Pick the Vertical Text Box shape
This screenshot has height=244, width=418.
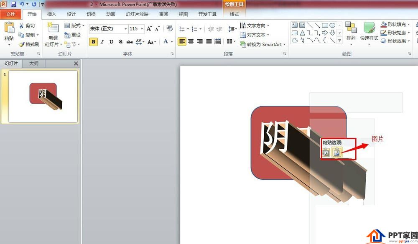tap(302, 25)
